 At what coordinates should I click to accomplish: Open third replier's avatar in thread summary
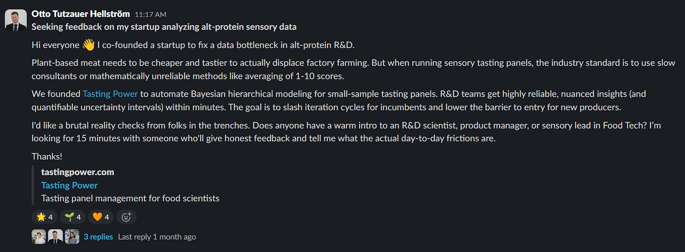coord(72,237)
